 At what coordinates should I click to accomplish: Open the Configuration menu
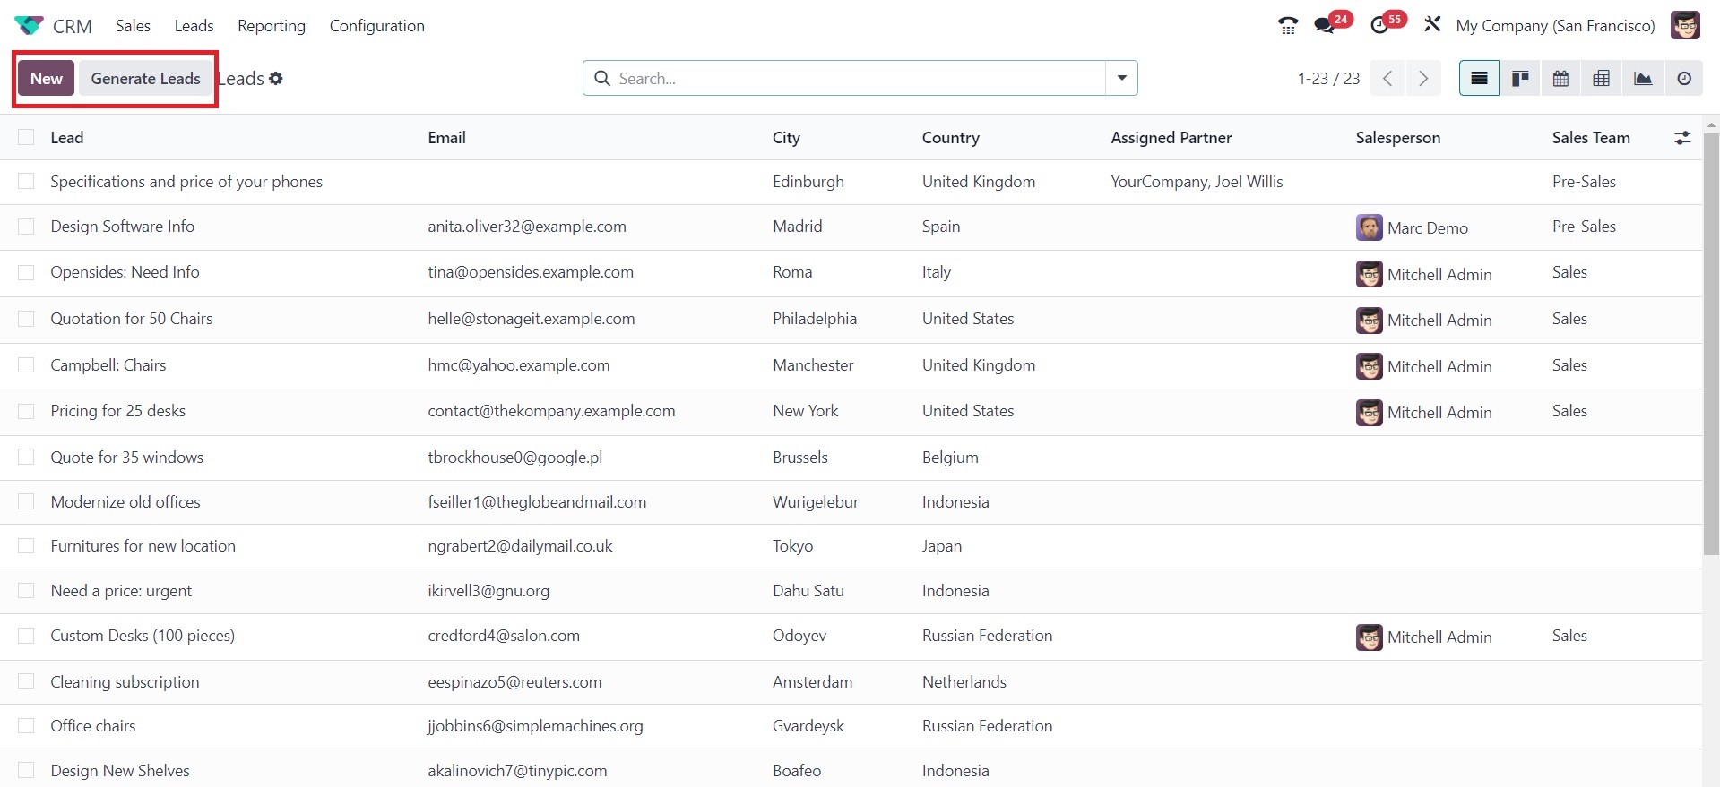(376, 26)
